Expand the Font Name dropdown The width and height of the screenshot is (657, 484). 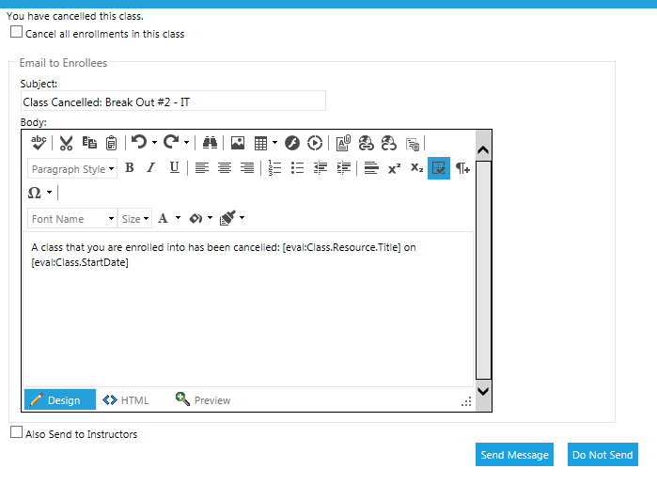pyautogui.click(x=72, y=219)
